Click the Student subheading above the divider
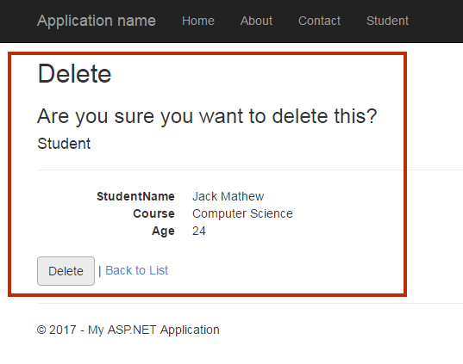This screenshot has height=364, width=463. click(64, 144)
